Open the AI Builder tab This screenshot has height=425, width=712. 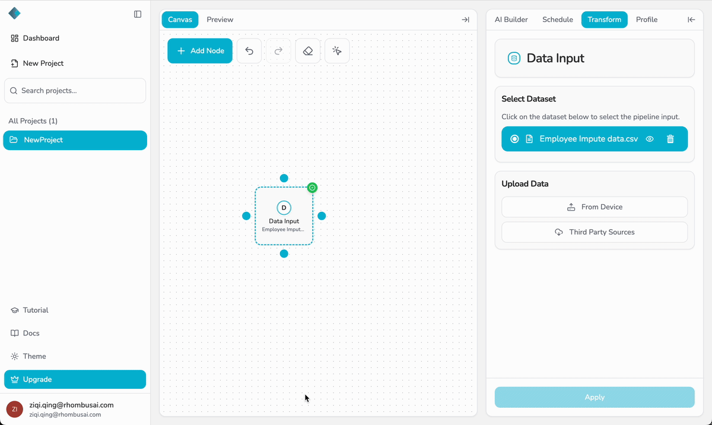[511, 20]
